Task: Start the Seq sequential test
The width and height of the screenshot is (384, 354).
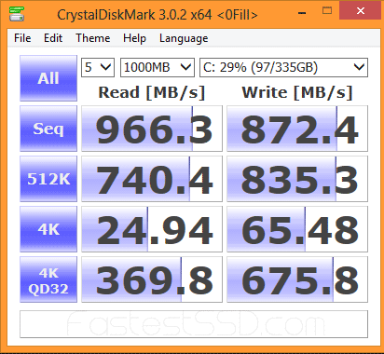Action: (x=48, y=129)
